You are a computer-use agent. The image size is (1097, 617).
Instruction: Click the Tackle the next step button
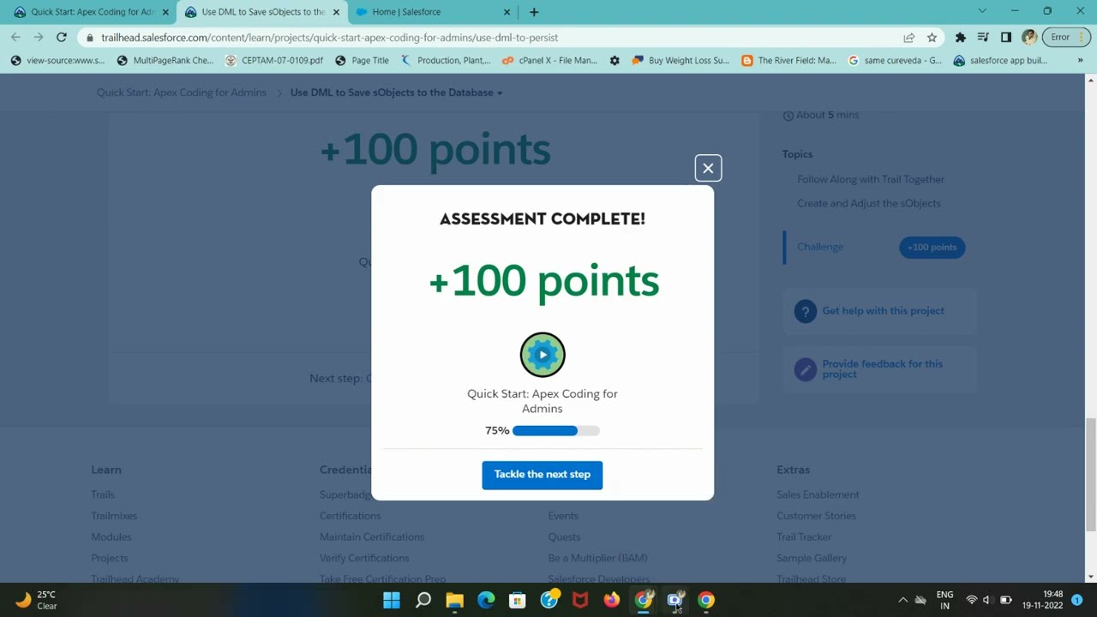click(x=542, y=475)
